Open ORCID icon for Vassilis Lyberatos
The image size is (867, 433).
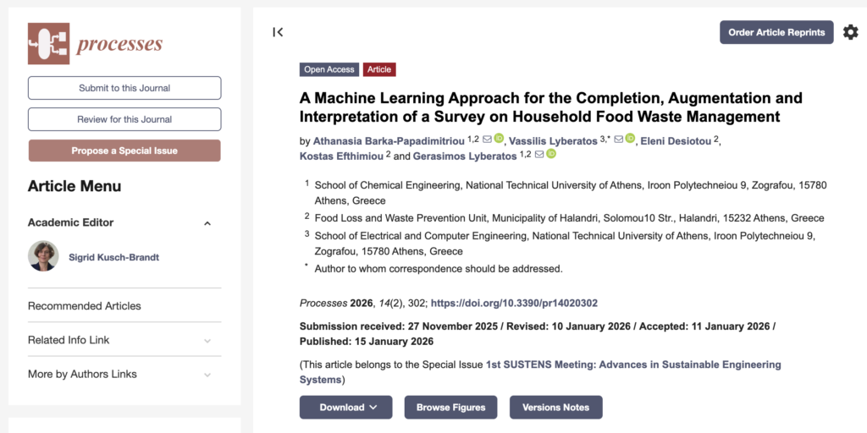631,139
